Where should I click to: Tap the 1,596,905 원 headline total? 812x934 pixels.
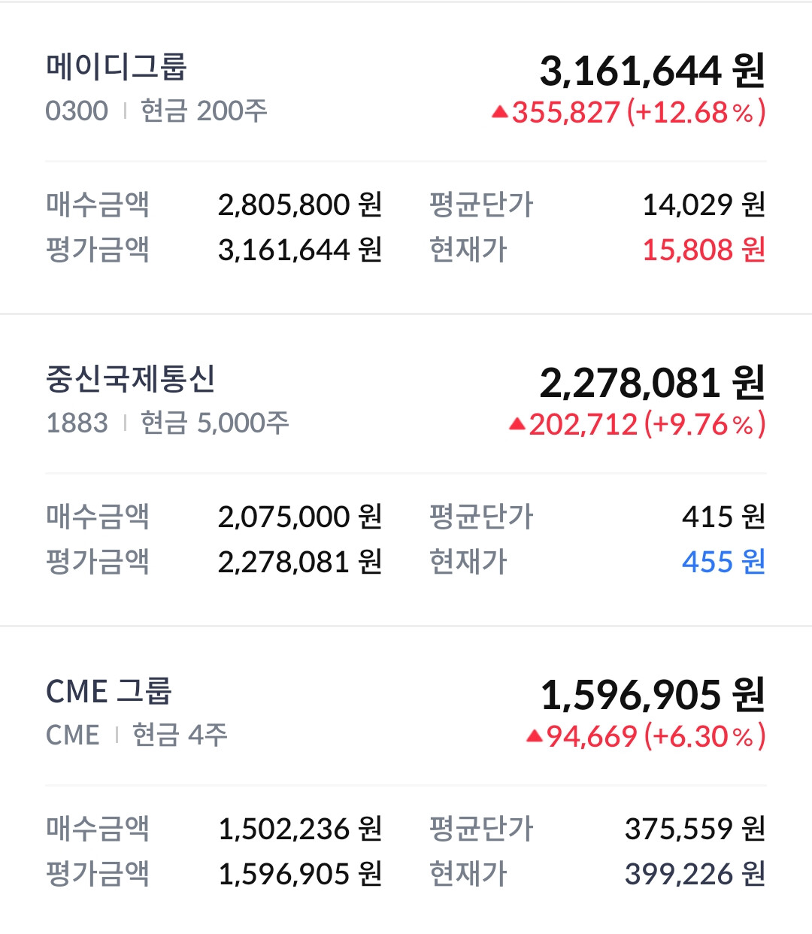[x=652, y=695]
